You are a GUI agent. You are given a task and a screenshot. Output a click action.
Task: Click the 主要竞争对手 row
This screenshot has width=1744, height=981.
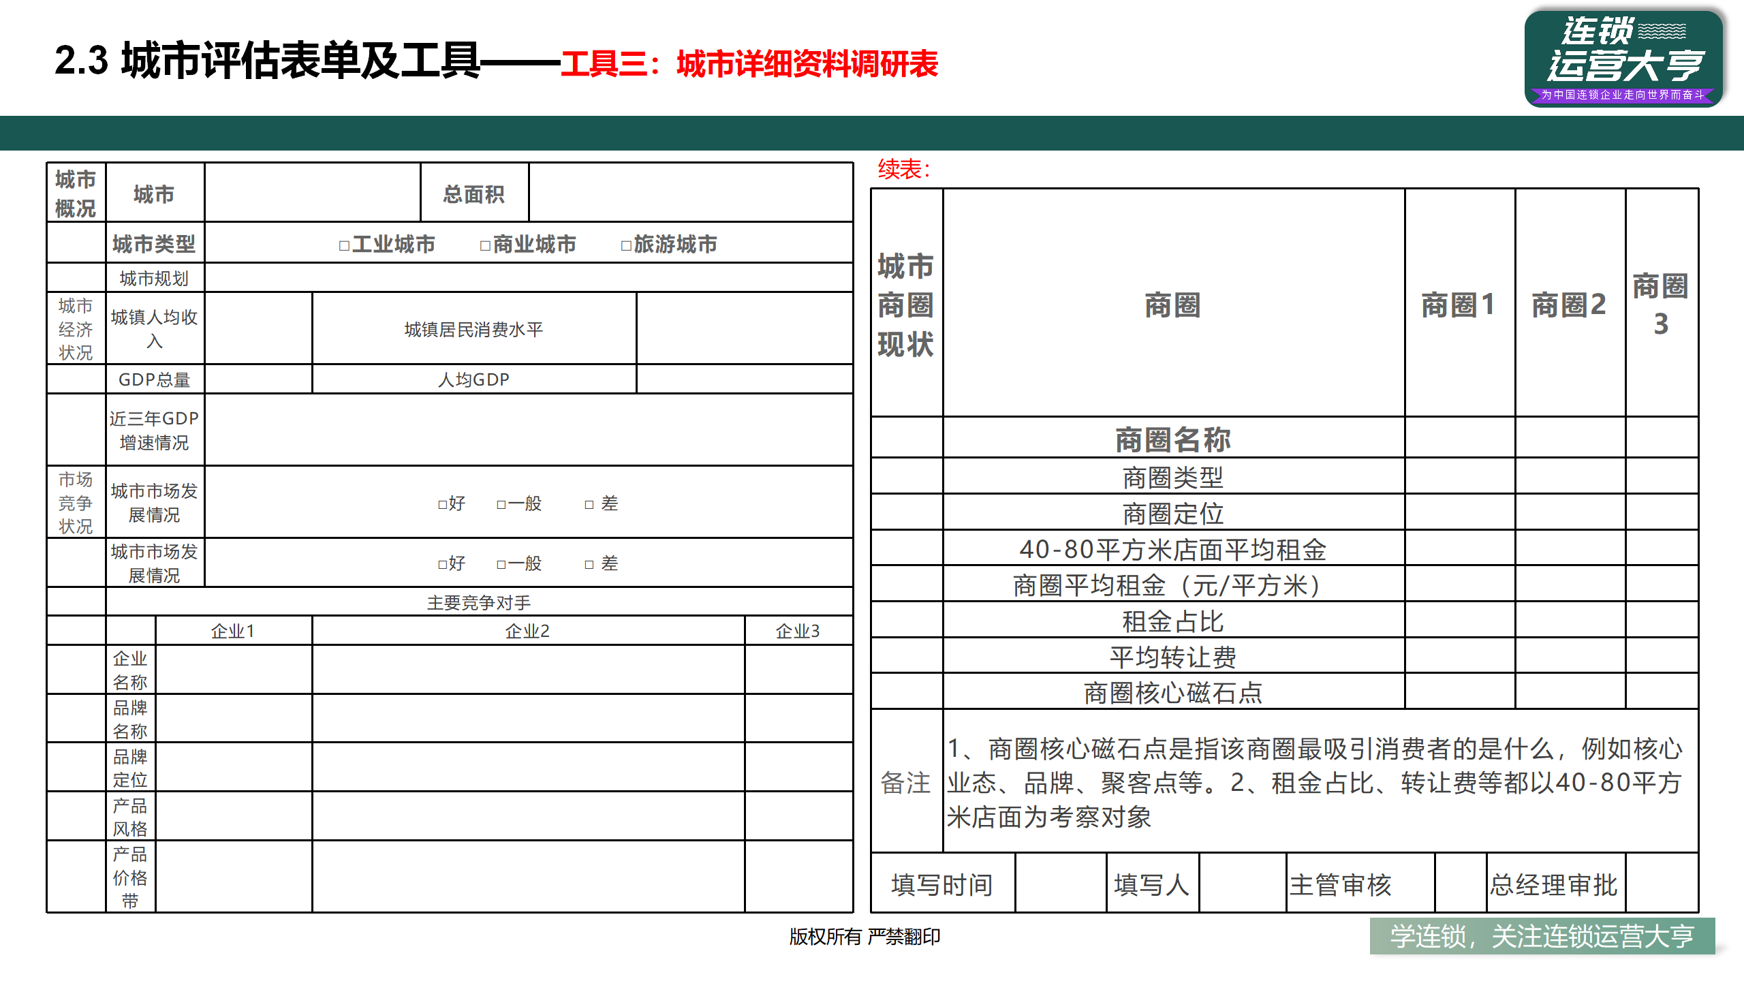479,602
